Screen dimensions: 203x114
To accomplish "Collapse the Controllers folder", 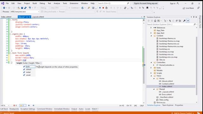I will [151, 62].
